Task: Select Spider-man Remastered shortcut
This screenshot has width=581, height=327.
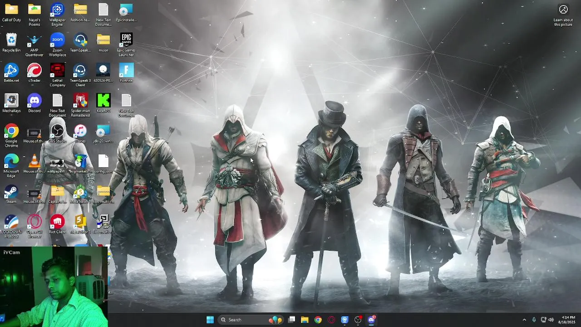Action: click(80, 105)
